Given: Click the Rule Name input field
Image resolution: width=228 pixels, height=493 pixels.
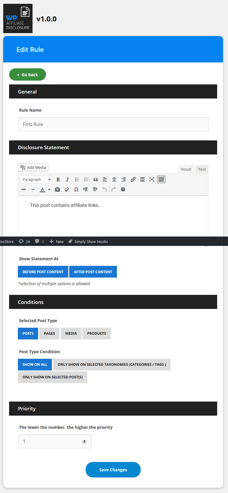Looking at the screenshot, I should pyautogui.click(x=113, y=125).
